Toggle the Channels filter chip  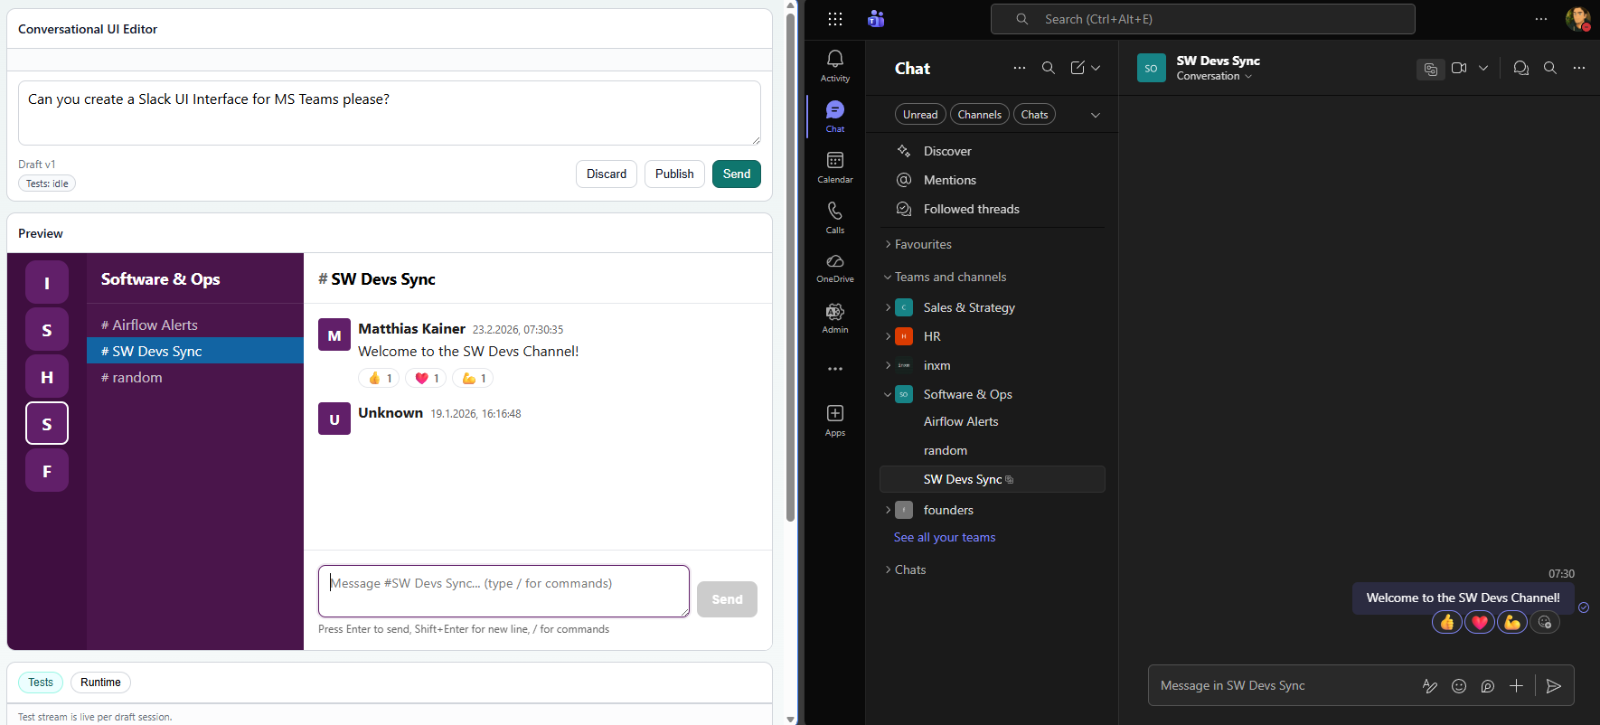[x=979, y=114]
